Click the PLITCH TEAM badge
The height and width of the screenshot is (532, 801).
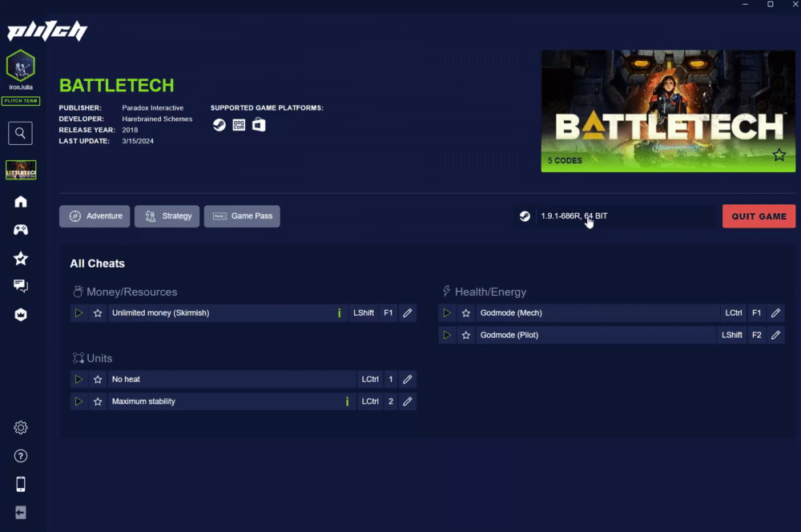click(x=21, y=101)
